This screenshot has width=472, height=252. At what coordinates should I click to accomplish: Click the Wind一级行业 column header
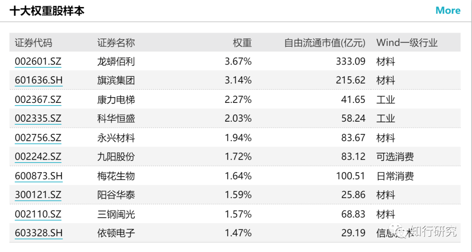point(406,43)
